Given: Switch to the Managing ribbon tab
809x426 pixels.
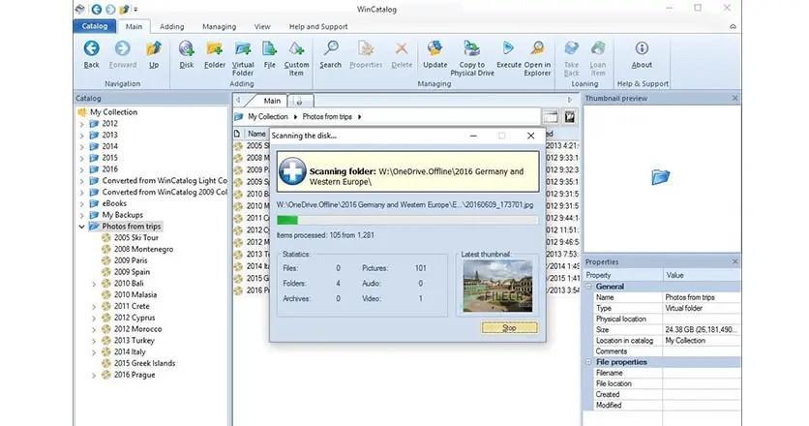Looking at the screenshot, I should (220, 26).
